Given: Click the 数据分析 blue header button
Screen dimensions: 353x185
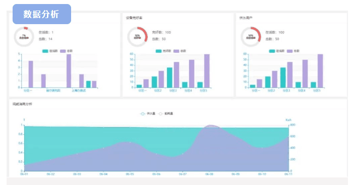Looking at the screenshot, I should [42, 14].
